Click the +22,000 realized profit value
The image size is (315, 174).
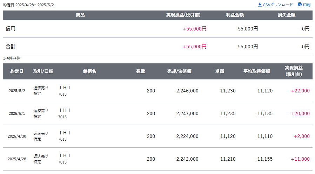coord(300,91)
